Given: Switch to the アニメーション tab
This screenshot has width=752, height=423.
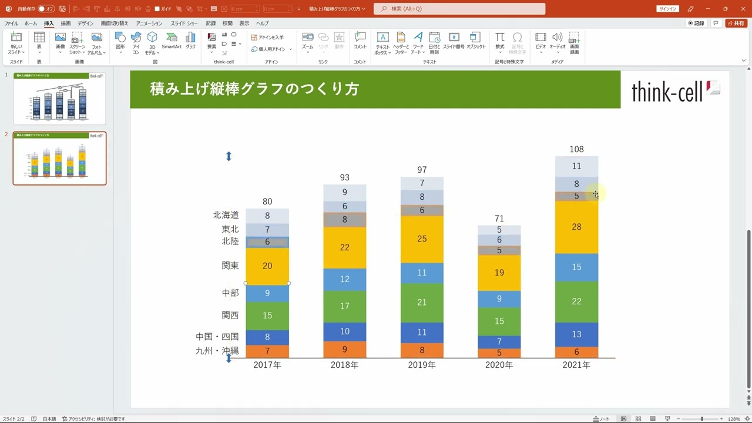Looking at the screenshot, I should coord(149,23).
